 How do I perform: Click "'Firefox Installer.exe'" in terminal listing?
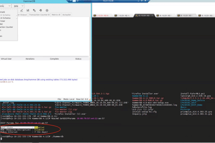tap(145, 93)
